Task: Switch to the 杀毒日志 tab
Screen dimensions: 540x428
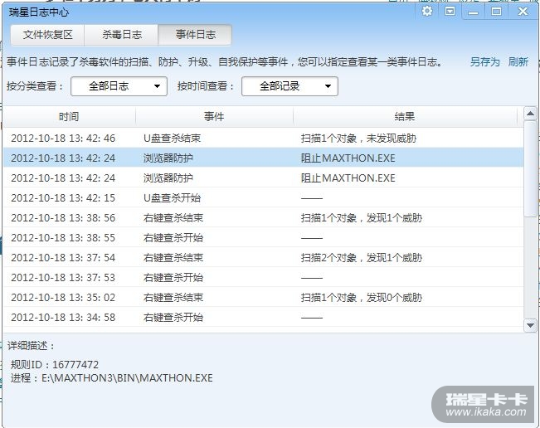Action: (121, 35)
